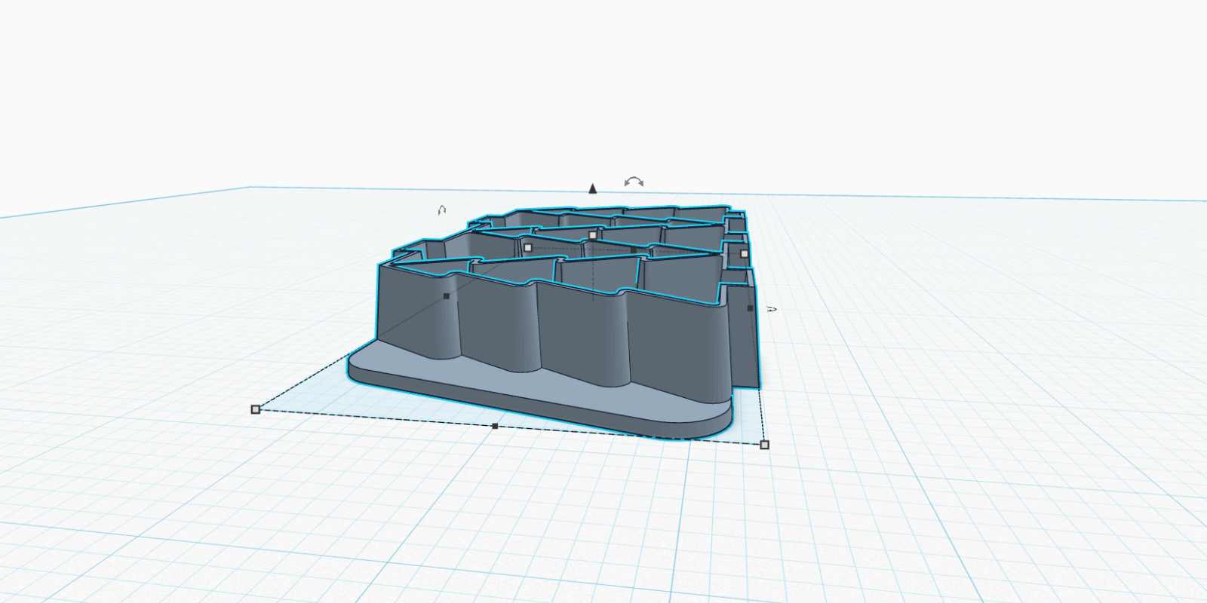This screenshot has height=603, width=1207.
Task: Click the black midpoint handle on the right edge
Action: pos(750,308)
